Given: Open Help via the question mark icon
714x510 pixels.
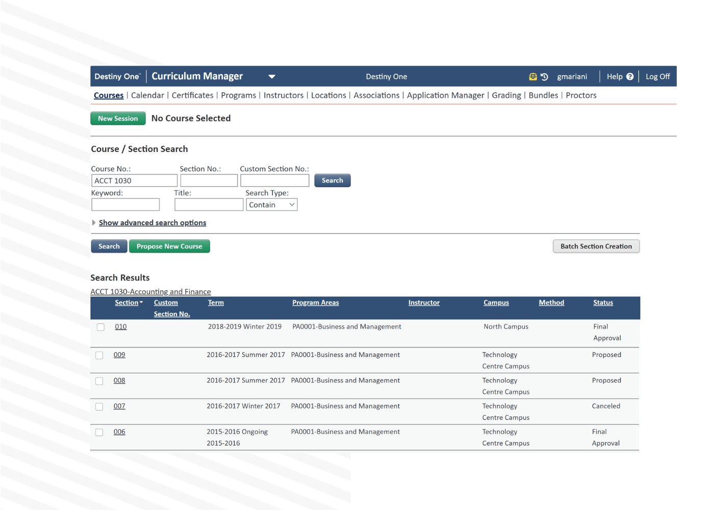Looking at the screenshot, I should [x=630, y=76].
